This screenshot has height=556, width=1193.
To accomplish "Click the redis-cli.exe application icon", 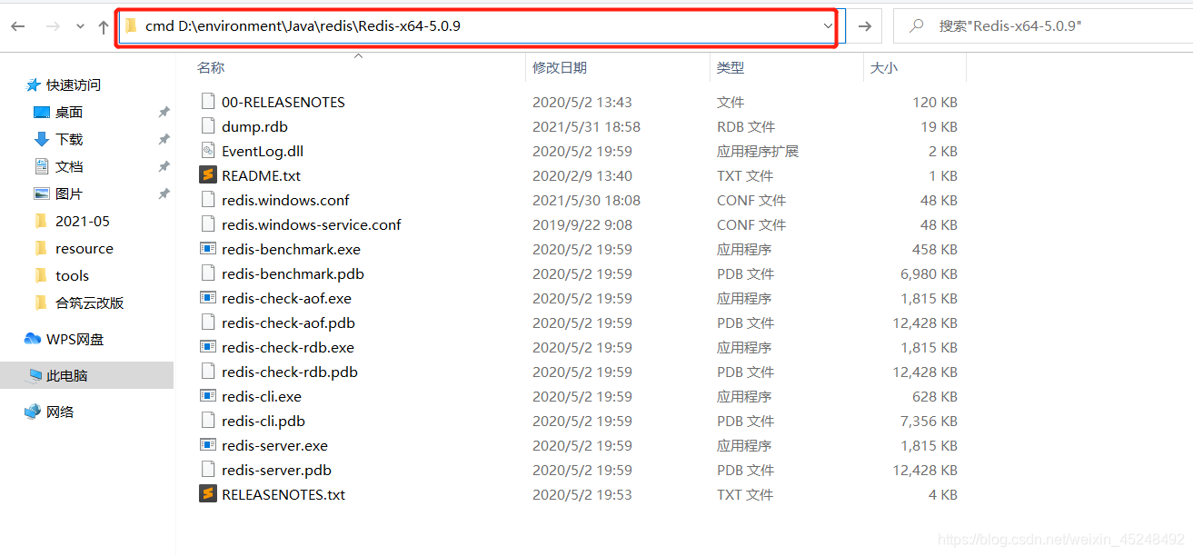I will (208, 396).
